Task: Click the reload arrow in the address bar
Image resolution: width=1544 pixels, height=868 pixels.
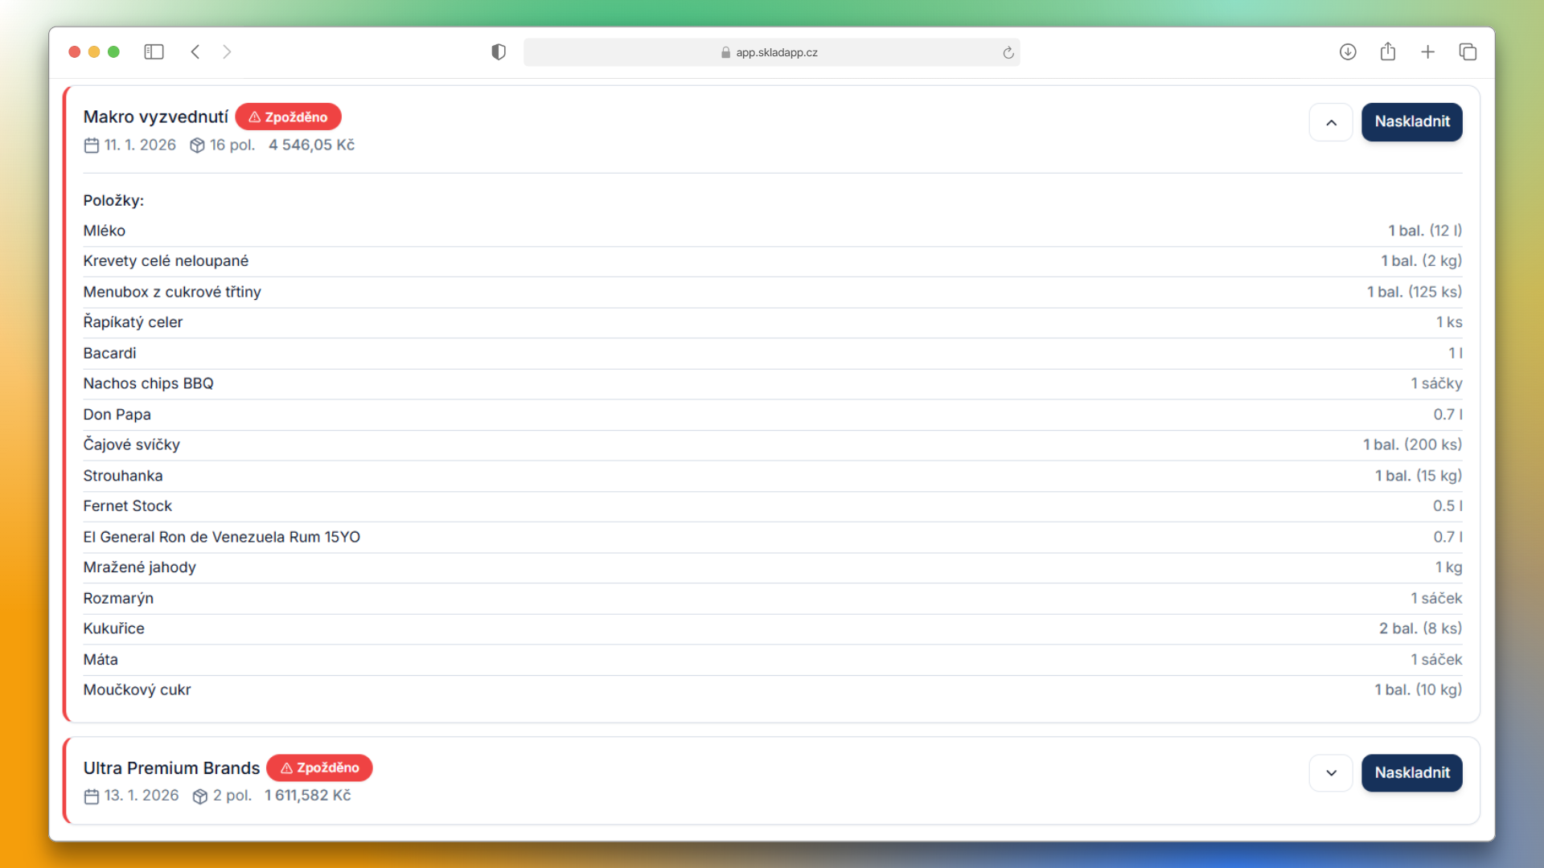Action: click(1008, 52)
